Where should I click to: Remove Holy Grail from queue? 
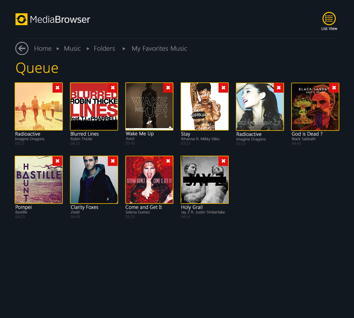223,161
